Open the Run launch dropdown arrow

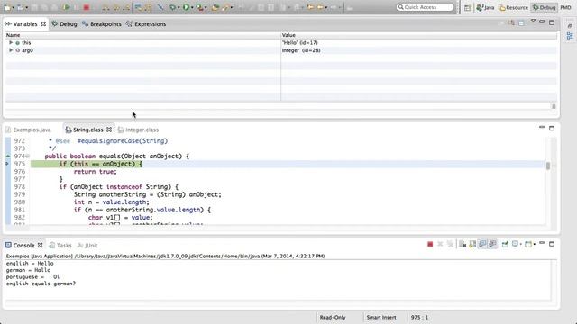point(192,8)
